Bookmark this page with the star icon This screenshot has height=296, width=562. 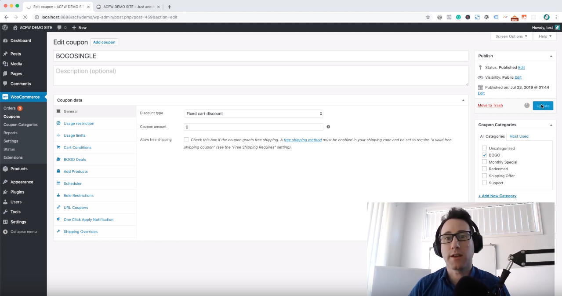click(x=428, y=17)
